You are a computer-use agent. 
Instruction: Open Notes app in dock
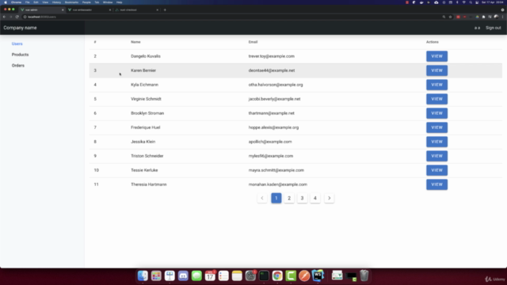[x=237, y=275]
